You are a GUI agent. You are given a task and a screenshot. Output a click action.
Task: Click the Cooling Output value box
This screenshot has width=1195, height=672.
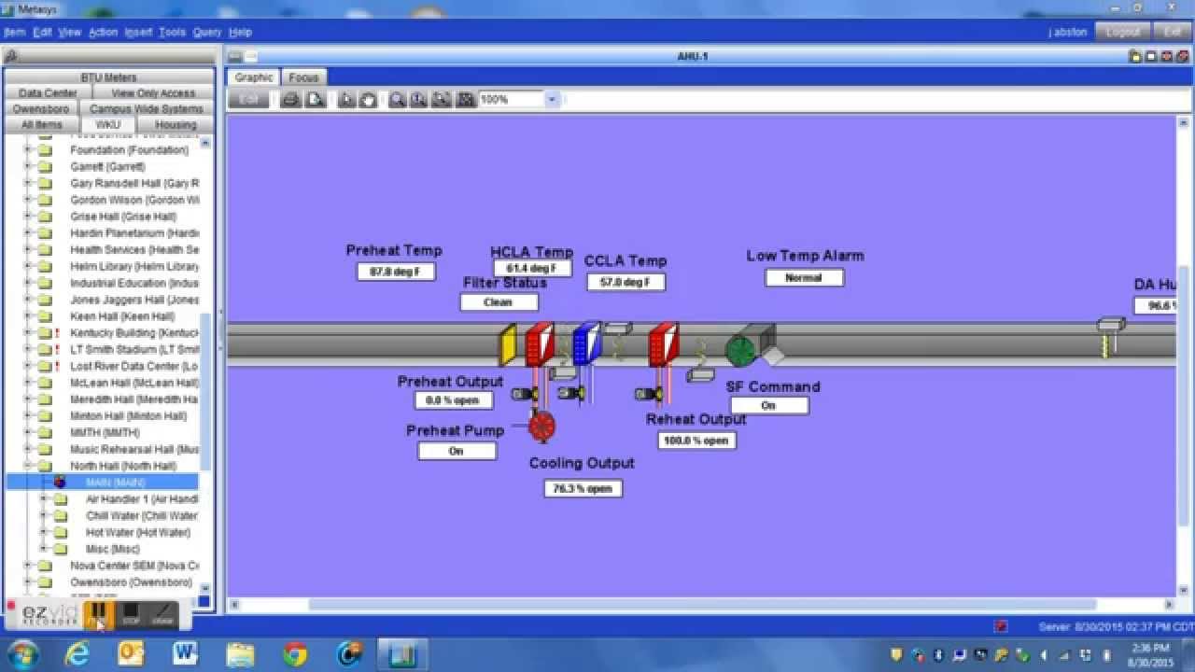pyautogui.click(x=583, y=488)
